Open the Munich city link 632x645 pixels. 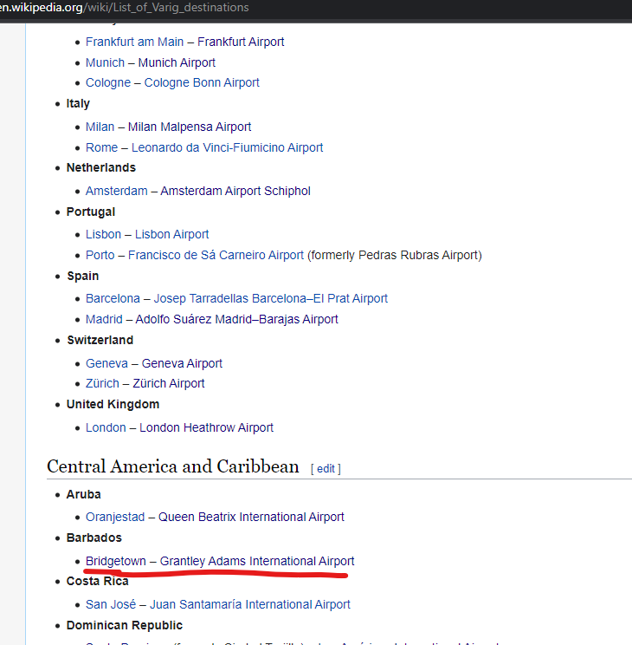tap(105, 62)
